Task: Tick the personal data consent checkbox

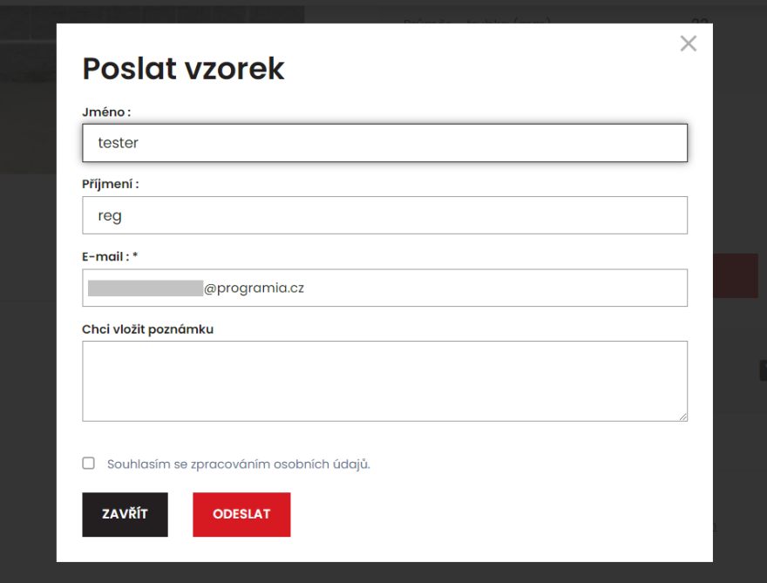Action: pyautogui.click(x=89, y=463)
